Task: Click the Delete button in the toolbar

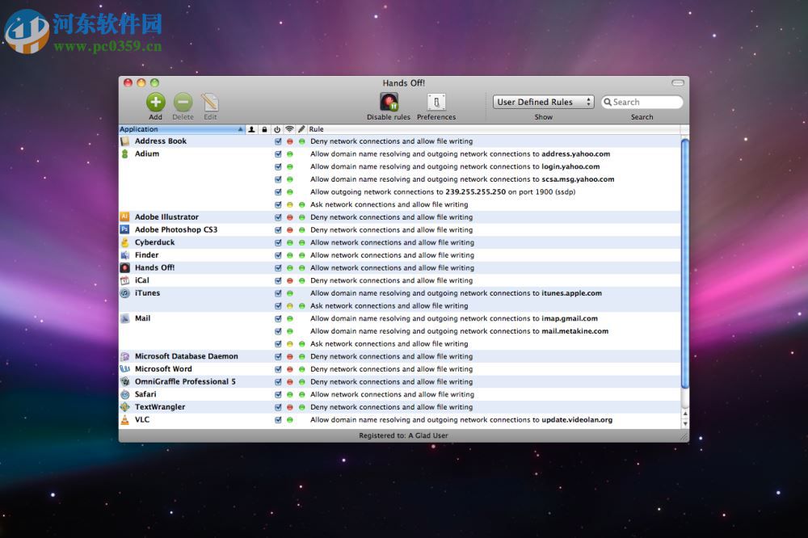Action: pos(183,102)
